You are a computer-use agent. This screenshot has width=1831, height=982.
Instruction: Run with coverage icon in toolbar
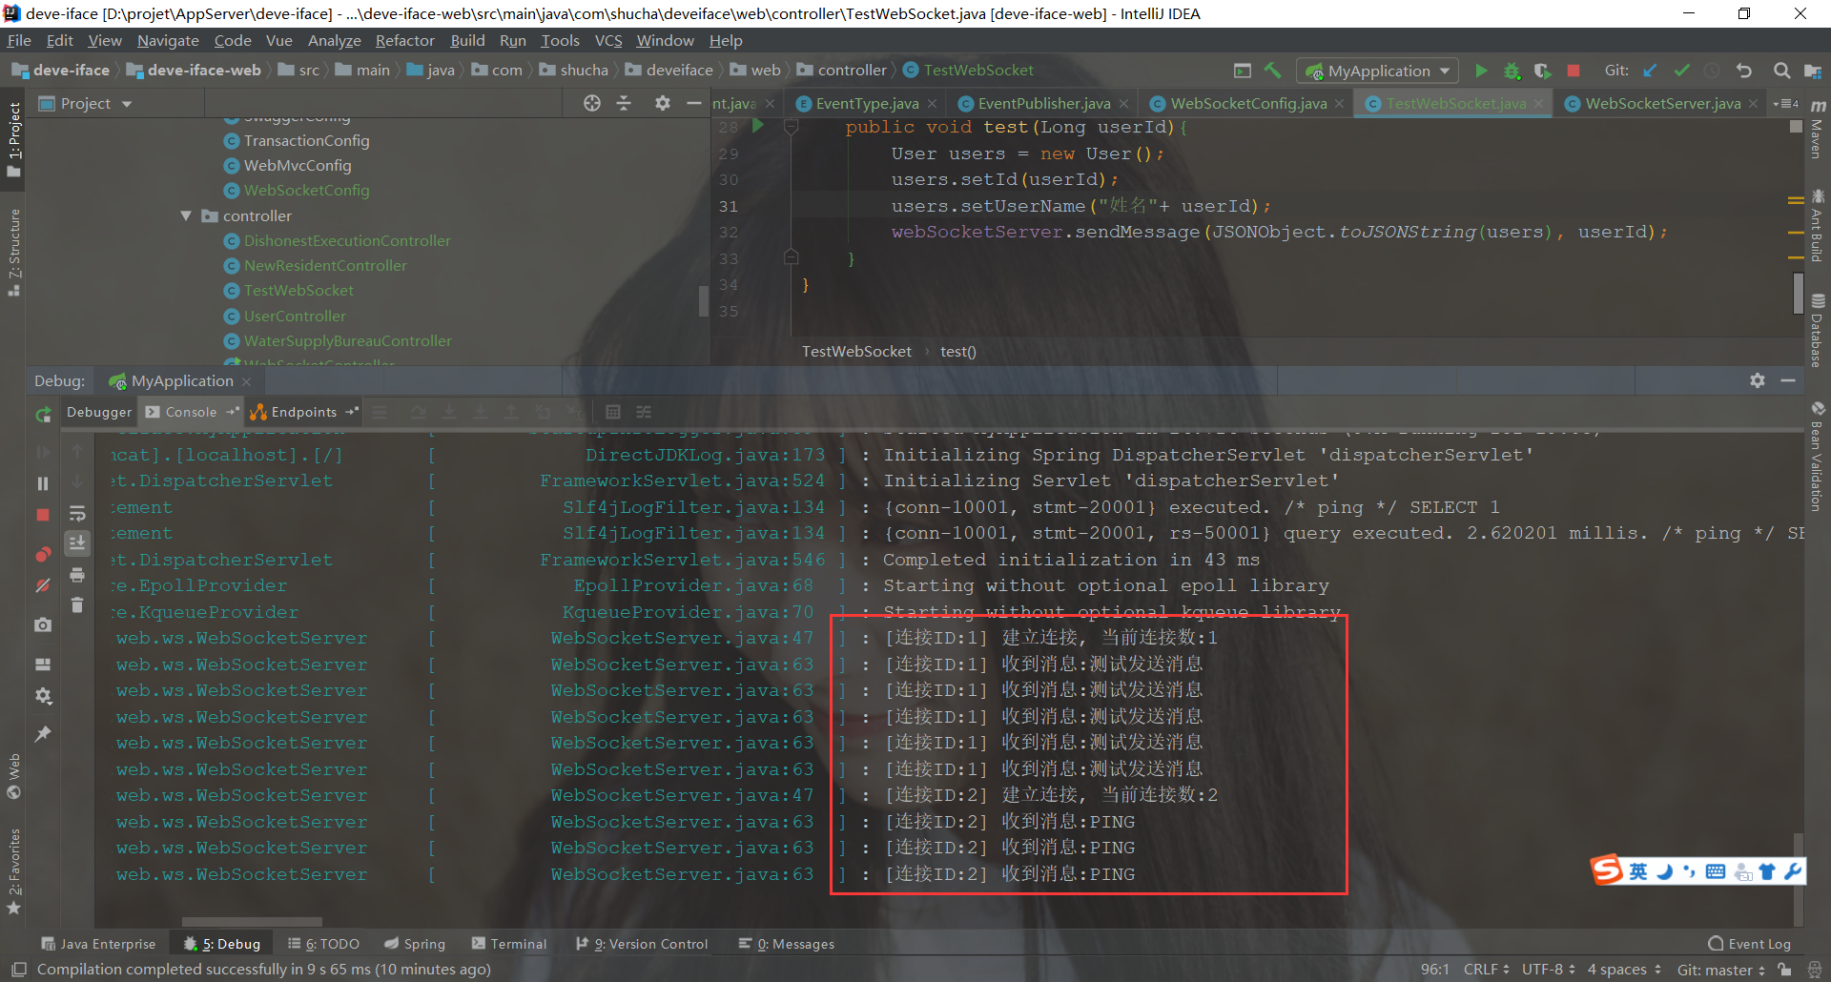coord(1542,71)
